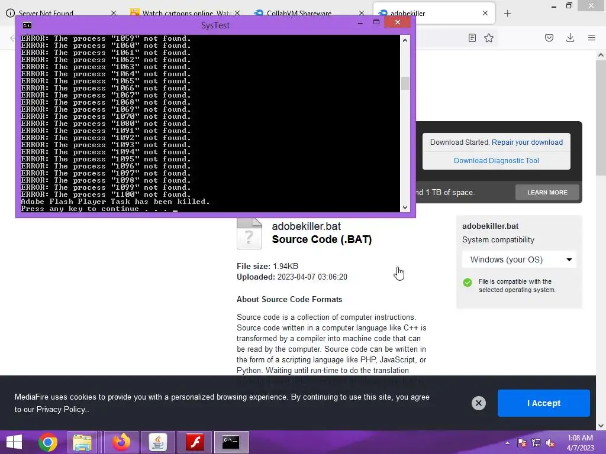Screen dimensions: 606x454
Task: Select the command prompt taskbar button
Action: [x=231, y=442]
